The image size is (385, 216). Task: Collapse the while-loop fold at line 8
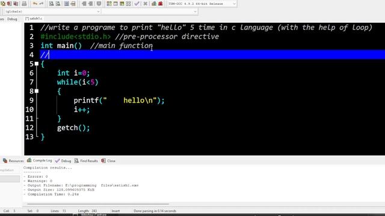click(37, 91)
